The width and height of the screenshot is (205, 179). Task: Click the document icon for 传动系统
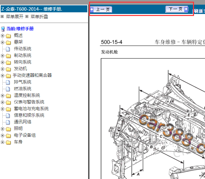click(8, 49)
